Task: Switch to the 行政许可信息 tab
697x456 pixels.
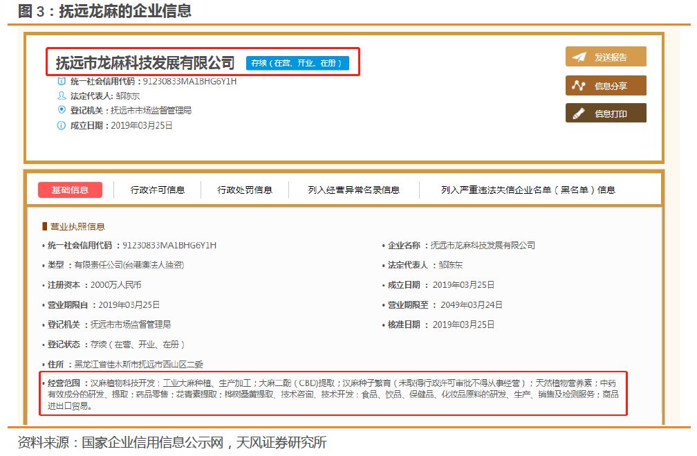Action: tap(158, 190)
